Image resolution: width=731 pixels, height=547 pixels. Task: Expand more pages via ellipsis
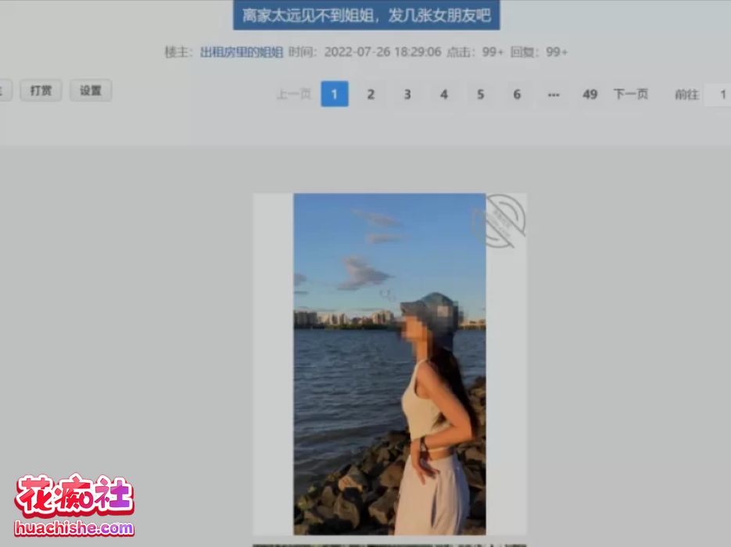click(x=554, y=94)
